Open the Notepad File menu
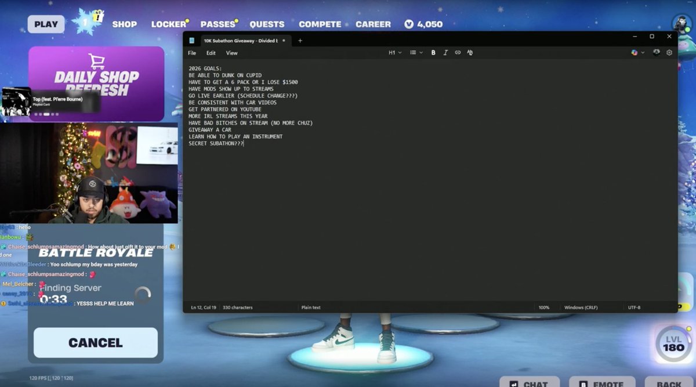The height and width of the screenshot is (387, 696). click(192, 53)
